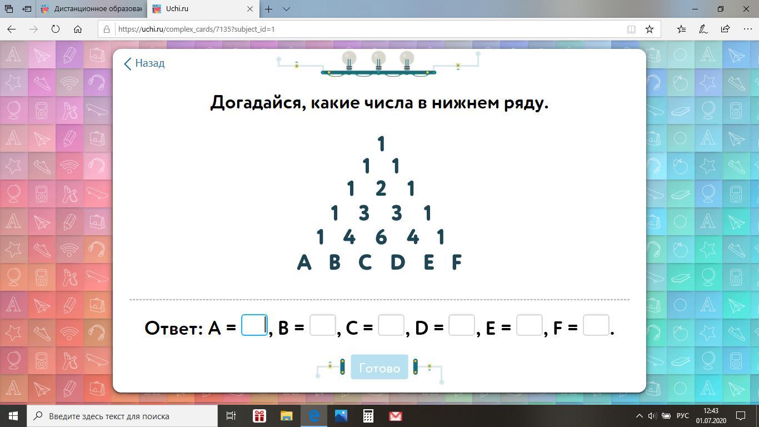This screenshot has height=427, width=759.
Task: Click the first progress light bulb
Action: [x=349, y=61]
